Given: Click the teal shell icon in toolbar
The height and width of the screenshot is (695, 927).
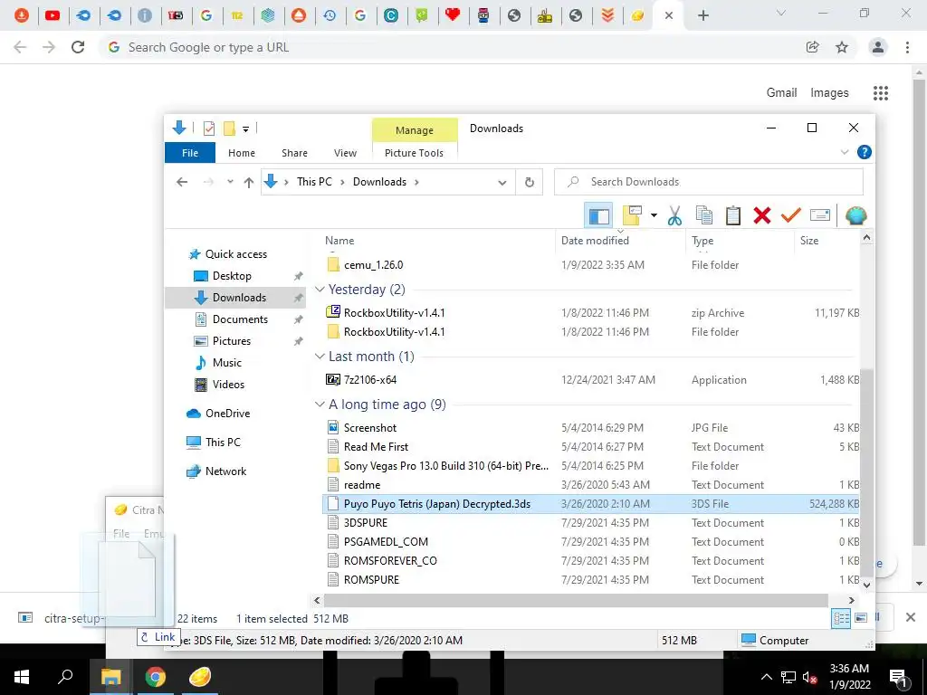Looking at the screenshot, I should pos(855,215).
